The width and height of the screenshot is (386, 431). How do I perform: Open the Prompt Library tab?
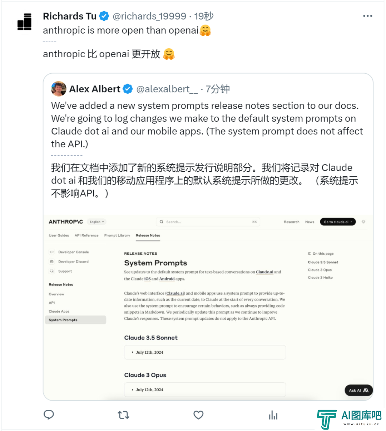pos(117,235)
